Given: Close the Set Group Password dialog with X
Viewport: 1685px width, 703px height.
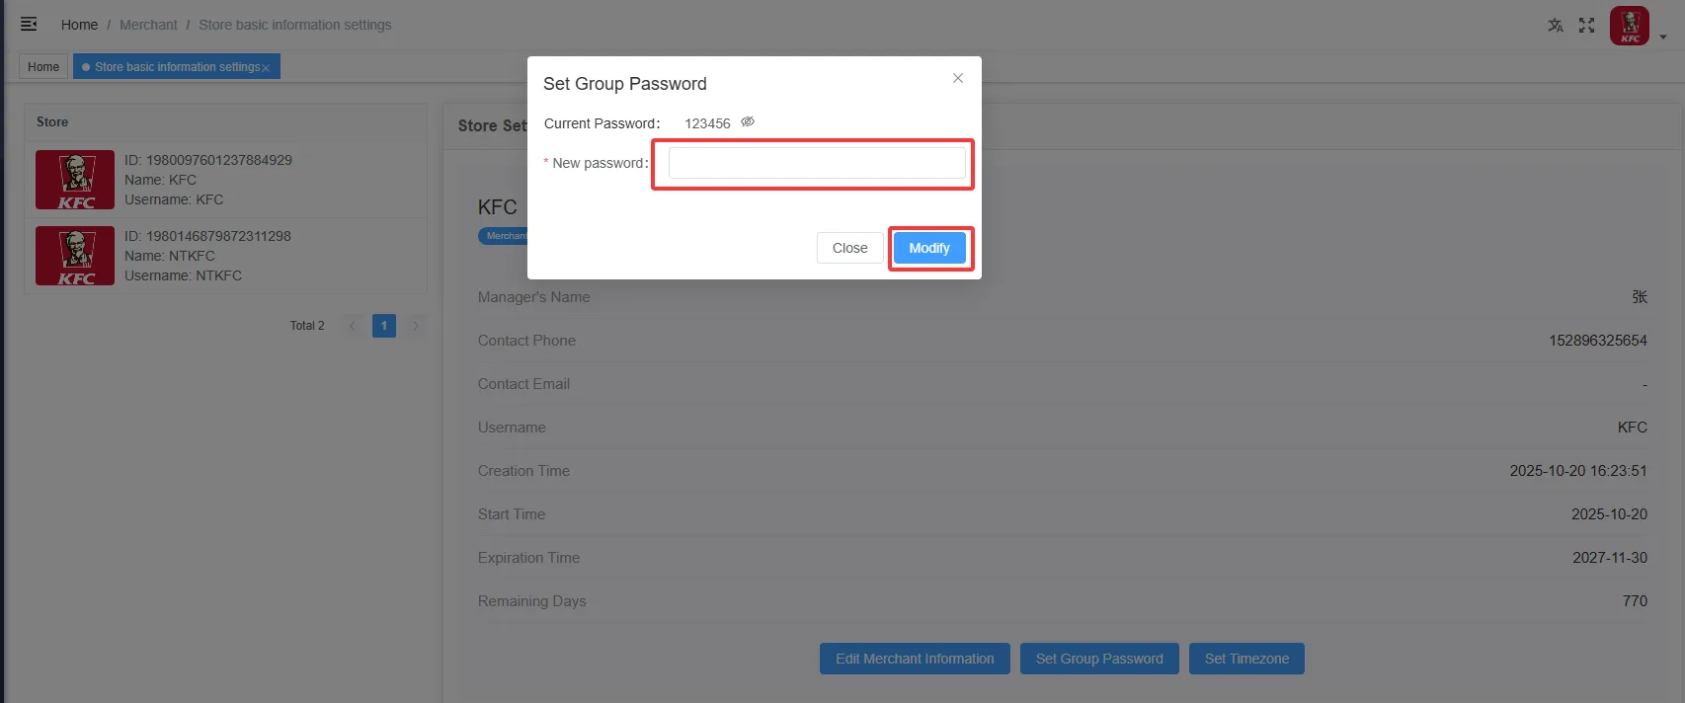Looking at the screenshot, I should click(x=958, y=78).
